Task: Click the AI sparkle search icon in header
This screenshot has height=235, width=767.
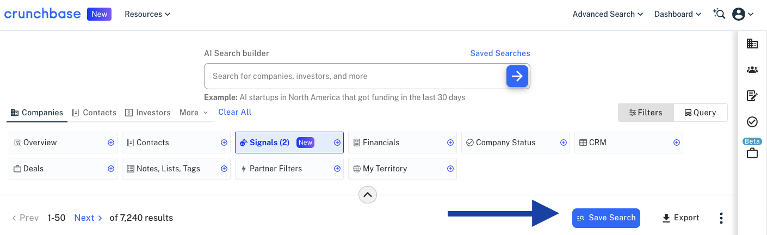Action: click(719, 14)
